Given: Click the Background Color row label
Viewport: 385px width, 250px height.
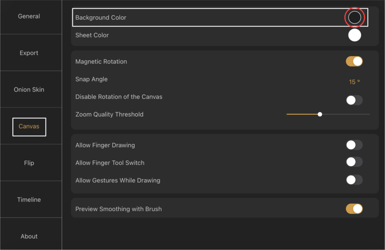Looking at the screenshot, I should [x=101, y=18].
